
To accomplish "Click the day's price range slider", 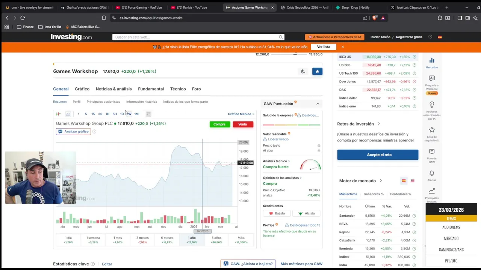I will click(x=289, y=54).
